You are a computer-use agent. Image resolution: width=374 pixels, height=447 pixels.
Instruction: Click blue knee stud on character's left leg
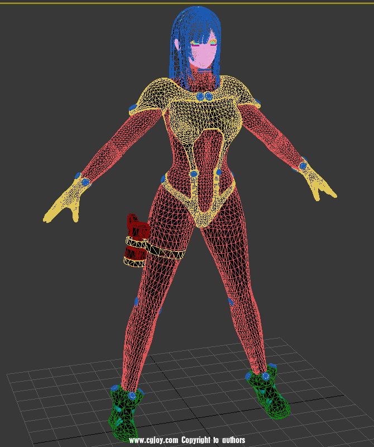click(231, 302)
